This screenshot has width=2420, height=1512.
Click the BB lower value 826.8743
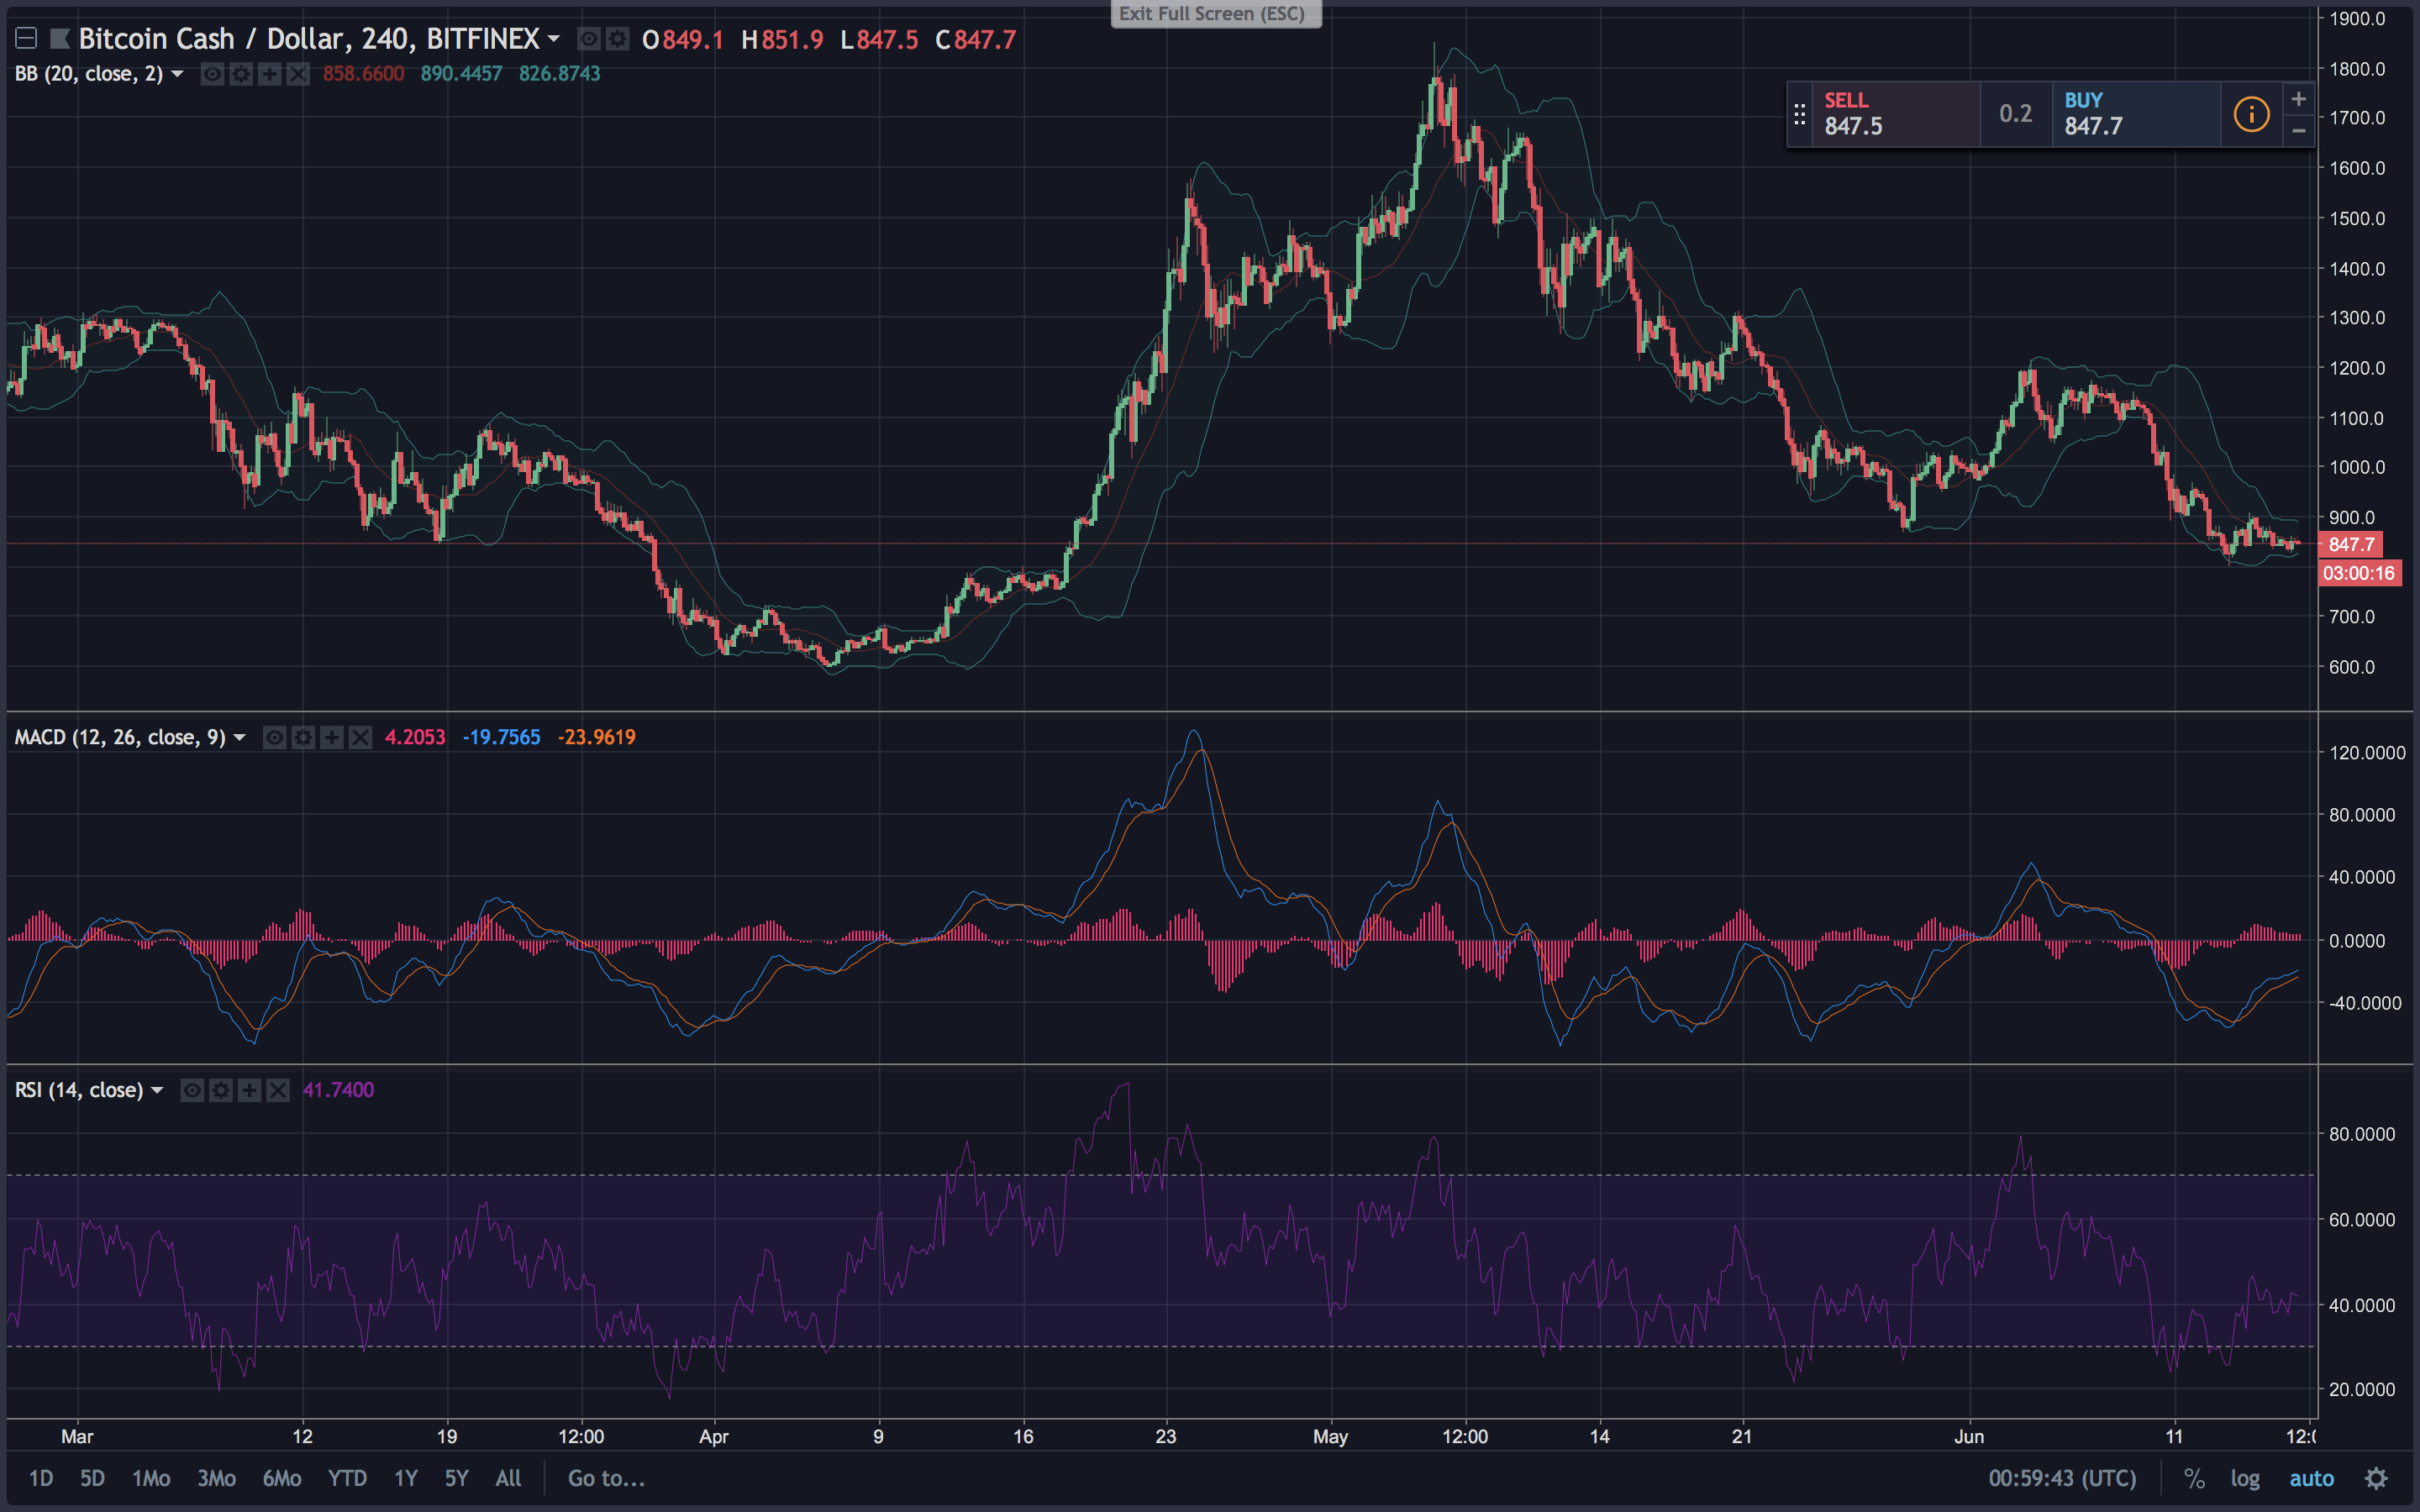pyautogui.click(x=559, y=74)
